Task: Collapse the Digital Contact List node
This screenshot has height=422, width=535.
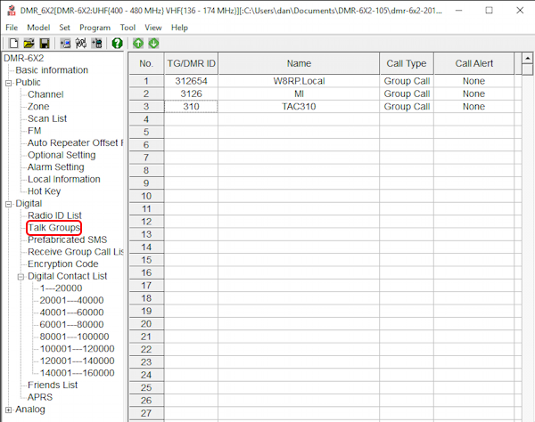Action: click(x=21, y=276)
